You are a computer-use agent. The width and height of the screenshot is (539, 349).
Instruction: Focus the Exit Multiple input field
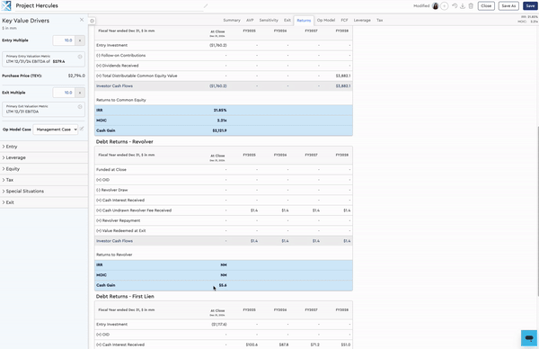tap(64, 93)
